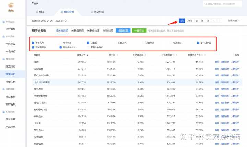Image resolution: width=247 pixels, height=147 pixels.
Task: Open 搜索分析 in the sidebar
Action: click(11, 74)
